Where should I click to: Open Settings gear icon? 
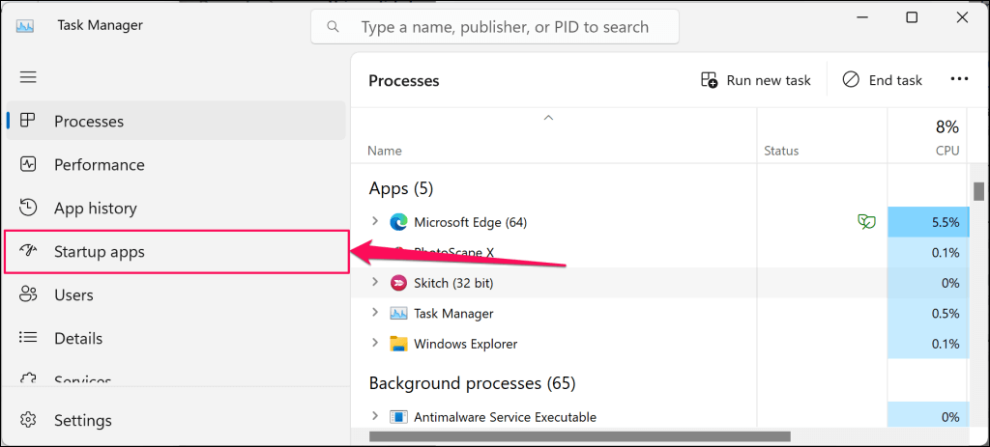tap(28, 420)
